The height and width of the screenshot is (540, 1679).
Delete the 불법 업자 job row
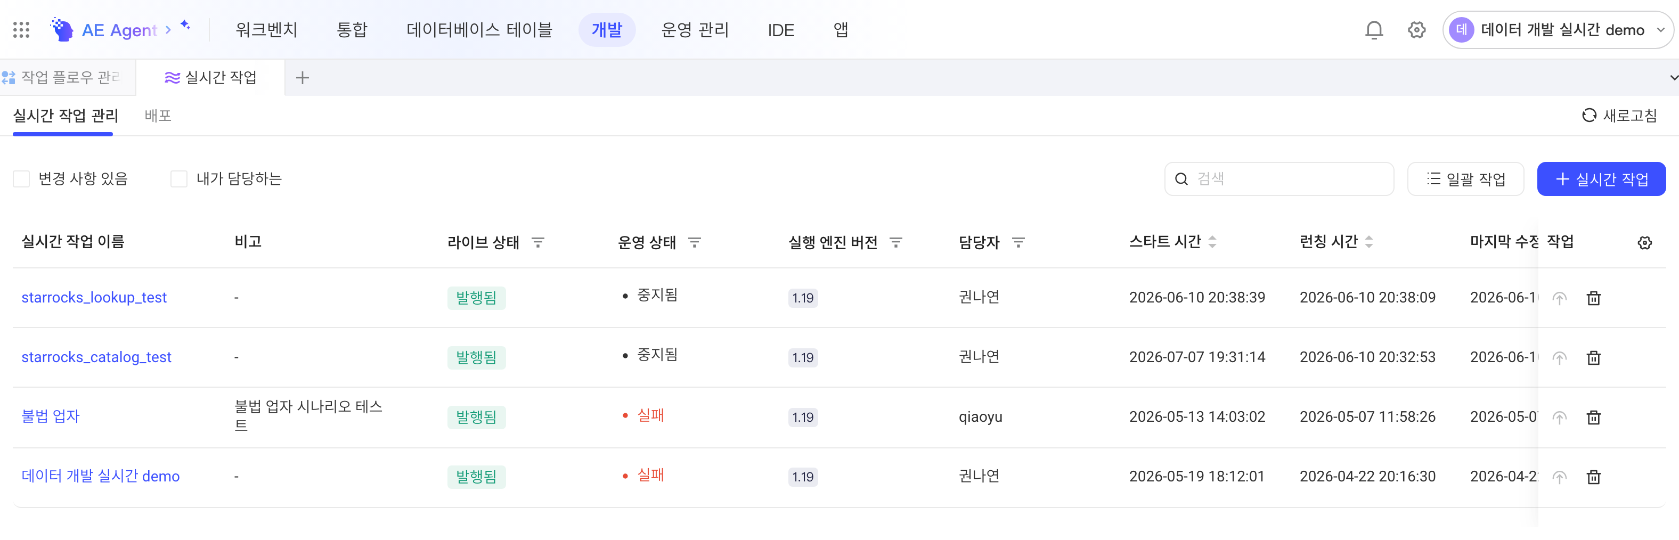(x=1593, y=418)
